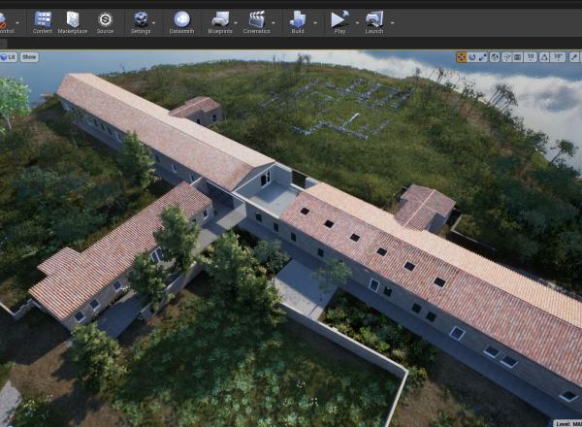Select the Scale gizmo mode
This screenshot has height=427, width=582.
pos(482,57)
